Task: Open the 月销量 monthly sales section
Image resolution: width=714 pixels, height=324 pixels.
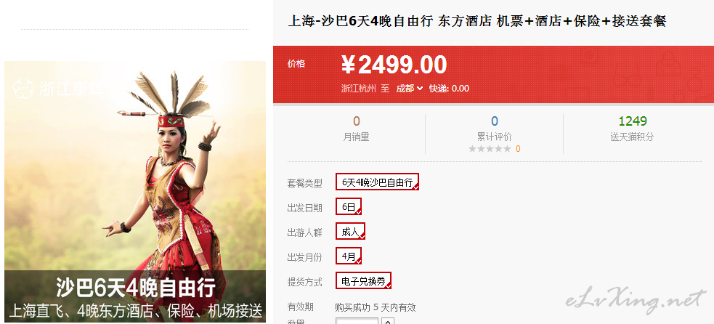Action: (x=356, y=128)
